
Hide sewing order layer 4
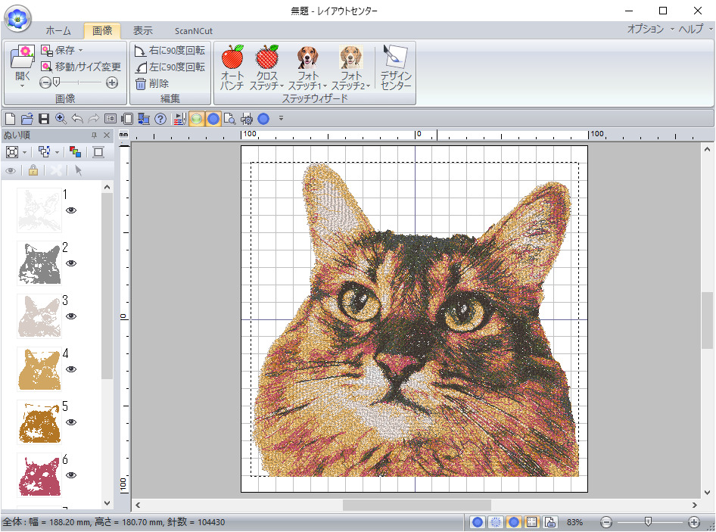(x=71, y=369)
